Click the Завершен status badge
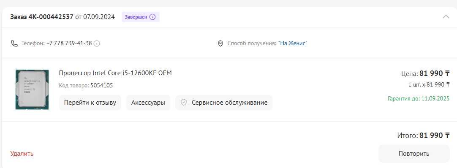457x168 pixels. pos(141,17)
